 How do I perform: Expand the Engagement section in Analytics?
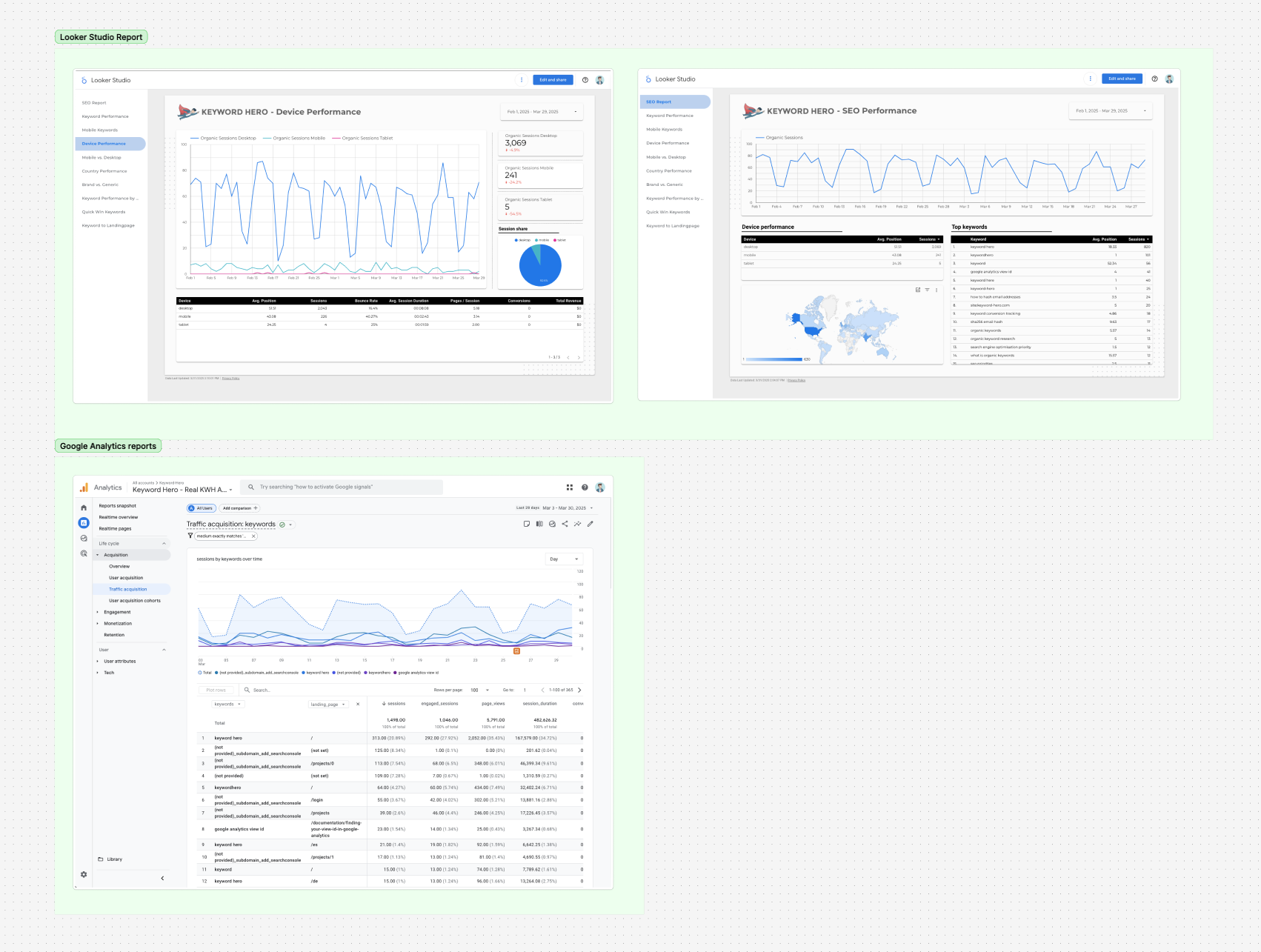point(97,612)
